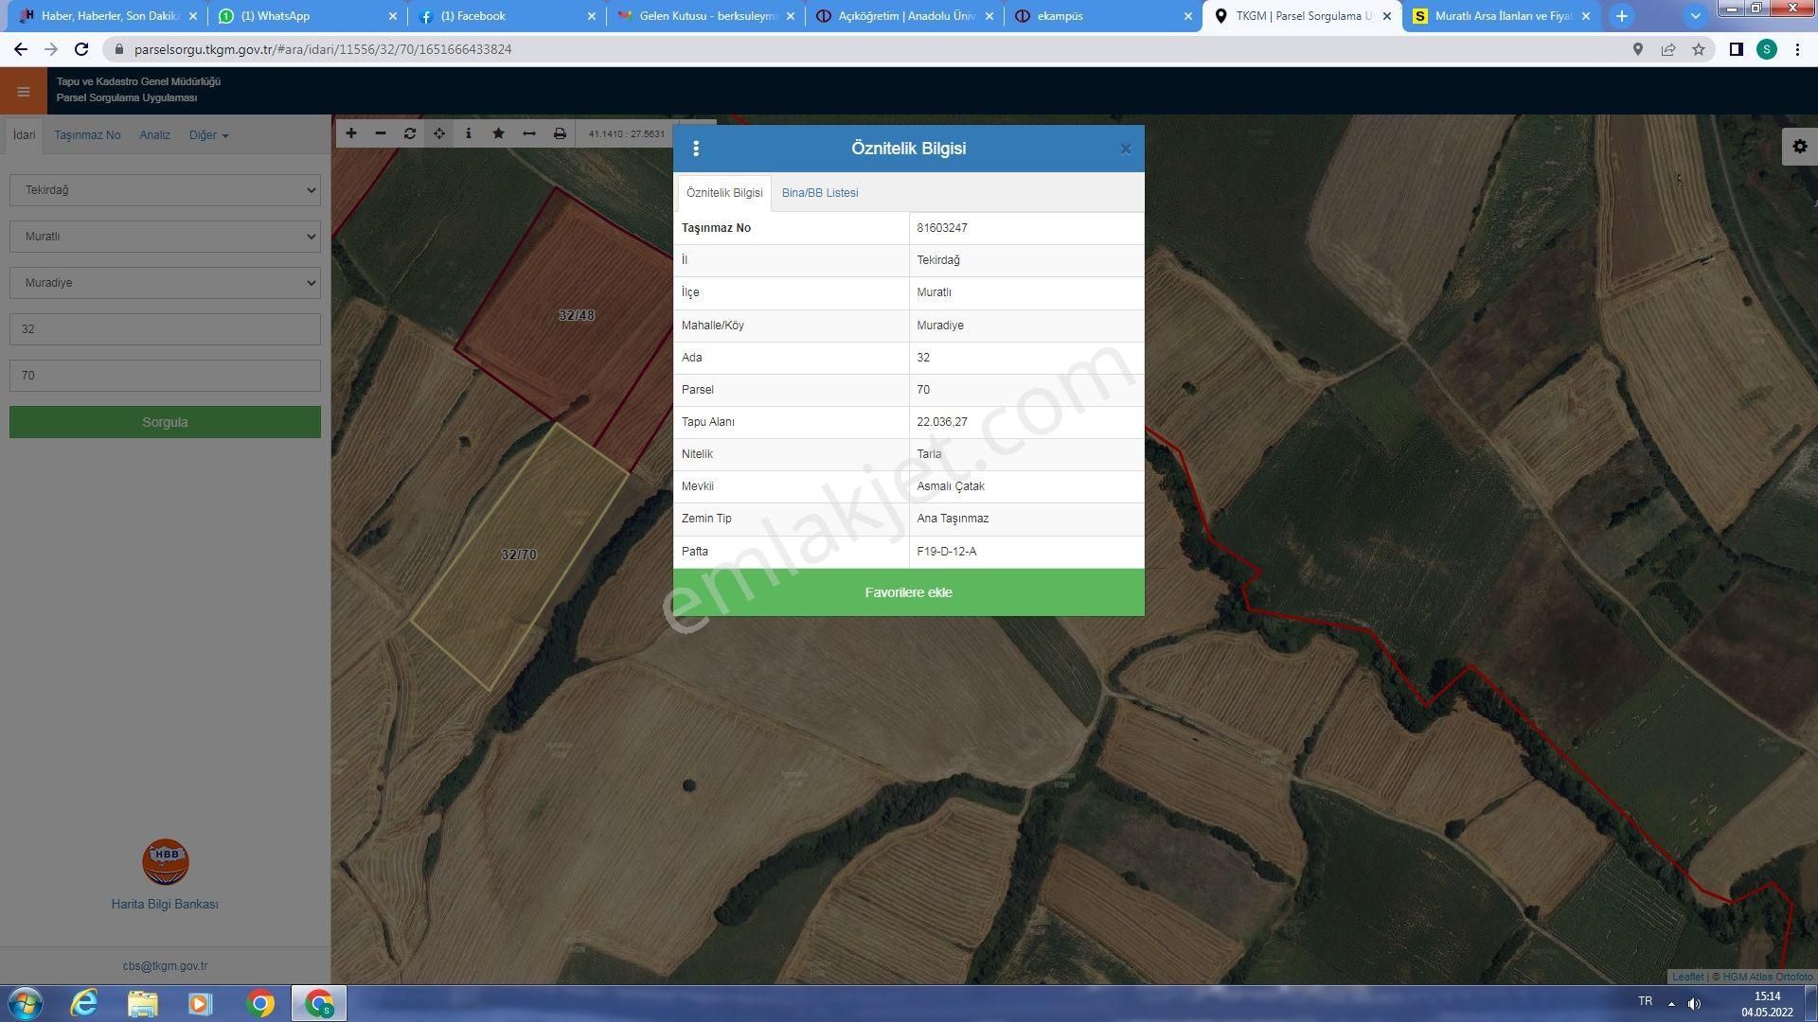
Task: Select the parcel info 'i' tool
Action: point(469,133)
